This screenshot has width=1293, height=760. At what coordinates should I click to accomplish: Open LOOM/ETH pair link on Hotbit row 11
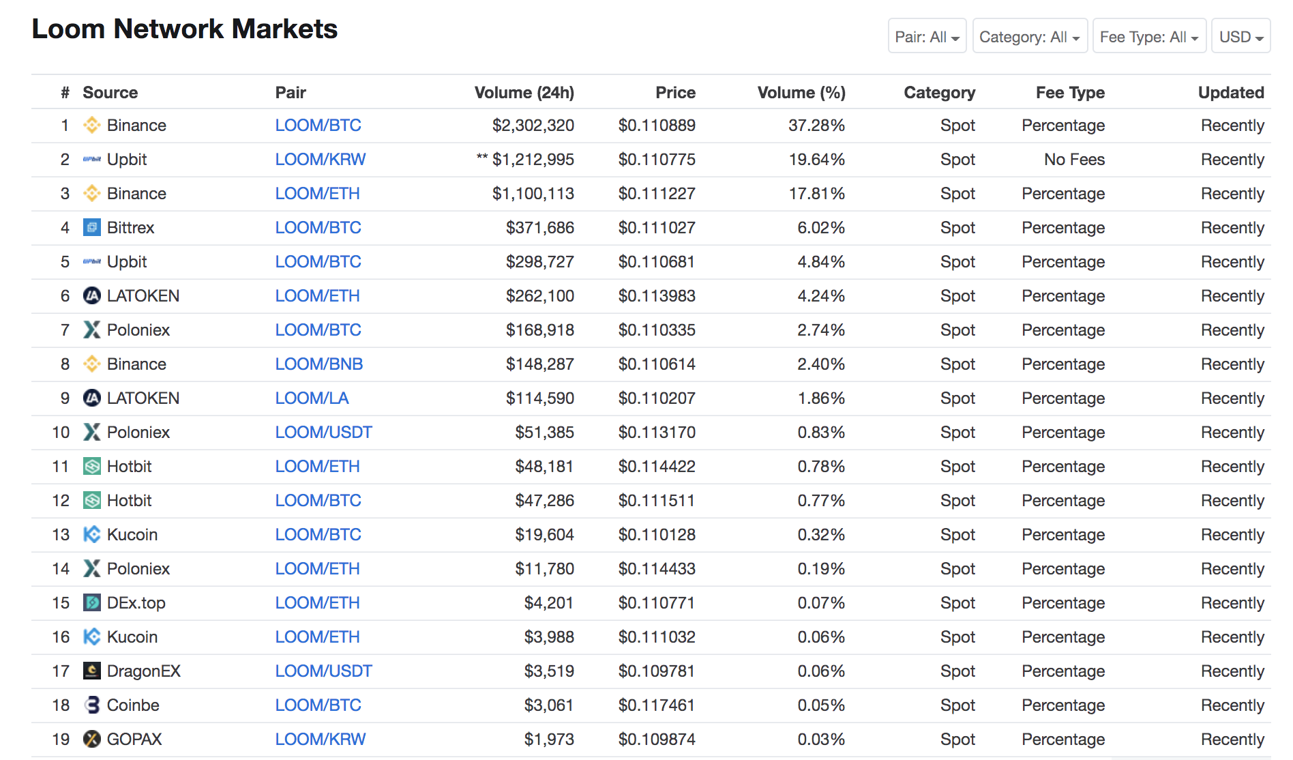(x=317, y=466)
